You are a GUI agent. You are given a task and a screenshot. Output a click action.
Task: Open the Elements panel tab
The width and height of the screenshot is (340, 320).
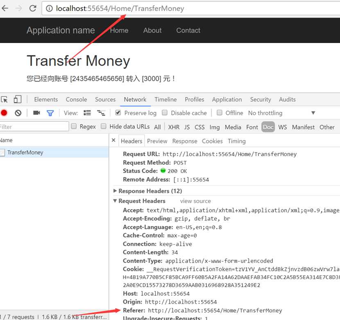pos(46,100)
